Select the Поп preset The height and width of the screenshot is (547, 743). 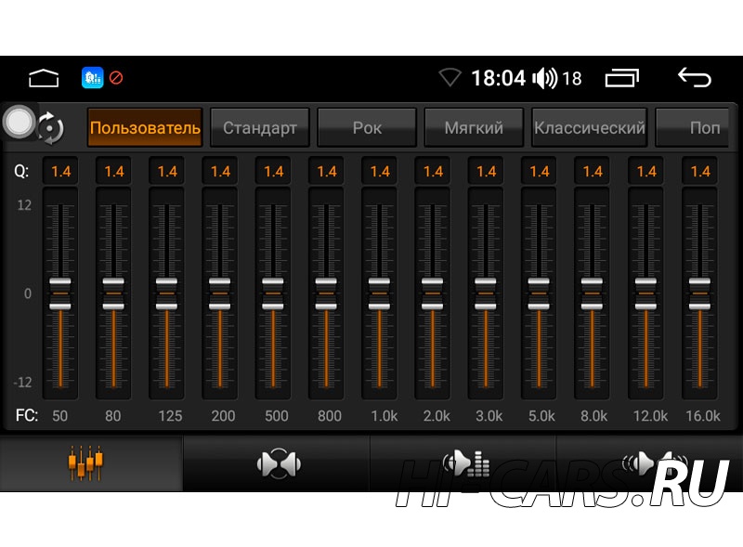(x=693, y=127)
